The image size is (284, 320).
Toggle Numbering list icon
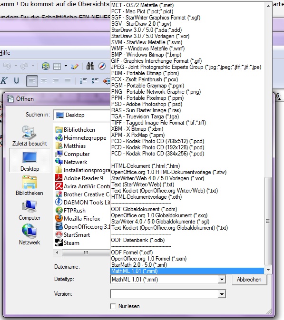83,81
